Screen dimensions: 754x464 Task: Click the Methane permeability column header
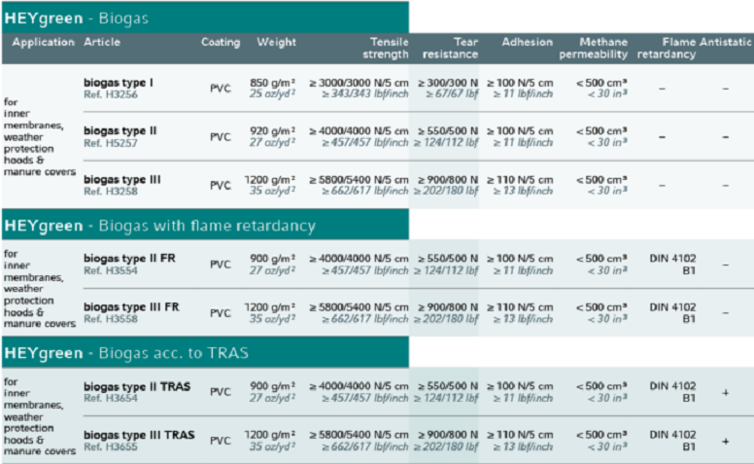point(602,48)
